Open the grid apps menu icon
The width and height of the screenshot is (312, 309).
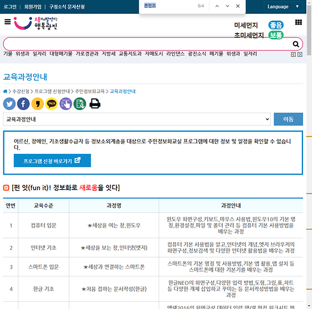pyautogui.click(x=298, y=22)
